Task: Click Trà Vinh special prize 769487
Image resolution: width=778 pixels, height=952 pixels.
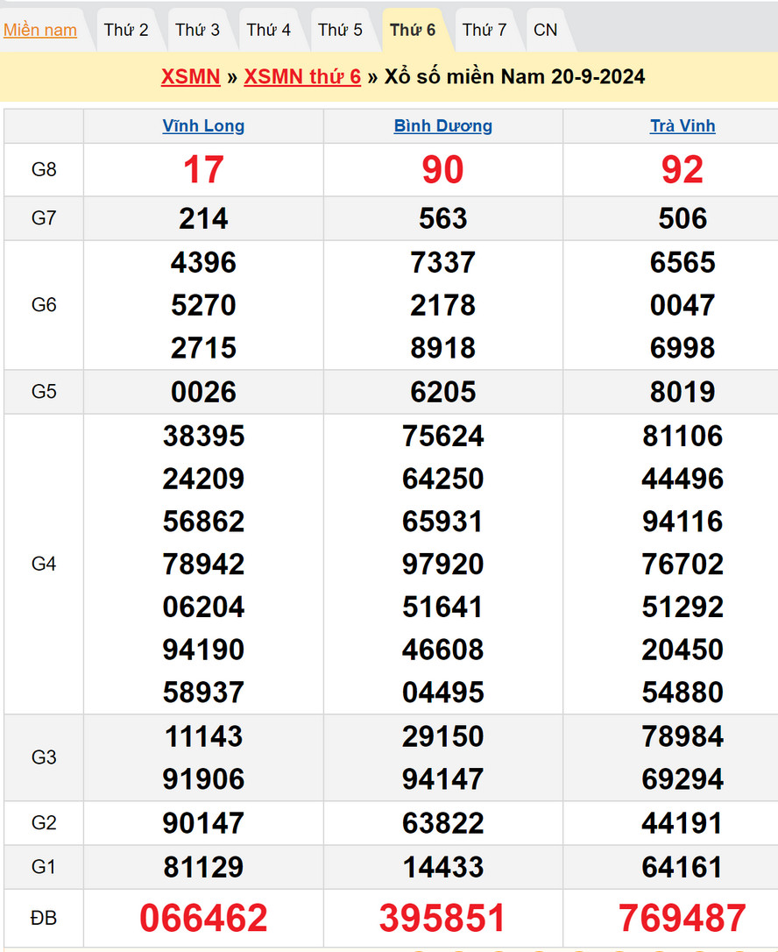Action: tap(683, 918)
